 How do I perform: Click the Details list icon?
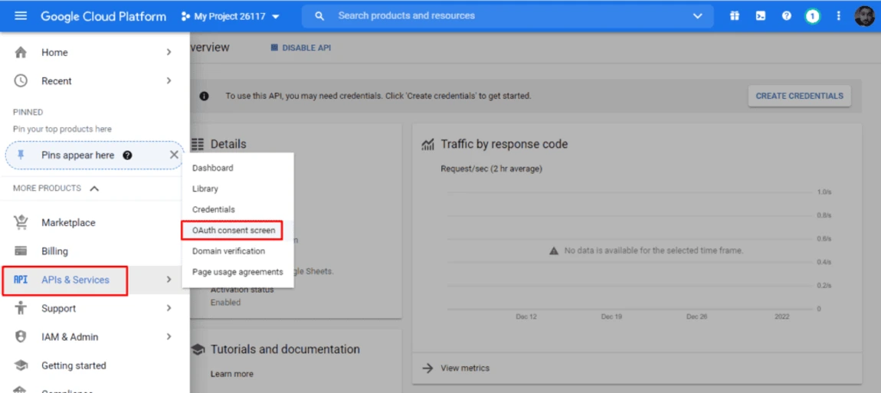click(x=197, y=145)
